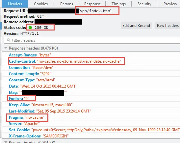180x143 pixels.
Task: Select the Headers tab
Action: click(x=15, y=4)
